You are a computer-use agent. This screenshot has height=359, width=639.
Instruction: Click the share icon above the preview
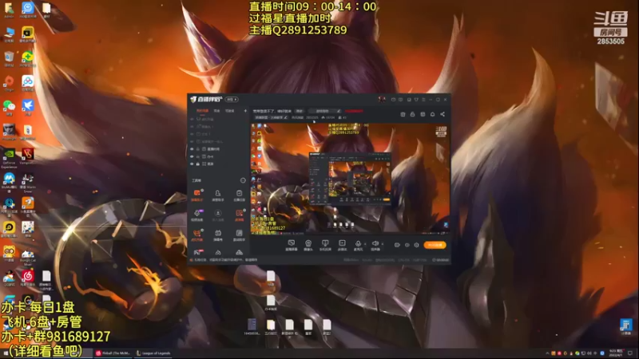pyautogui.click(x=443, y=114)
